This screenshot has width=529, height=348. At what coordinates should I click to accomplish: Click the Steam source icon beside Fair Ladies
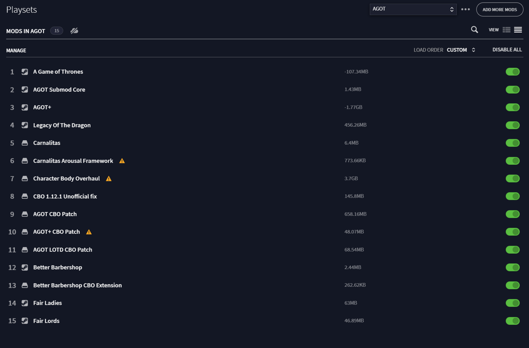(x=25, y=303)
